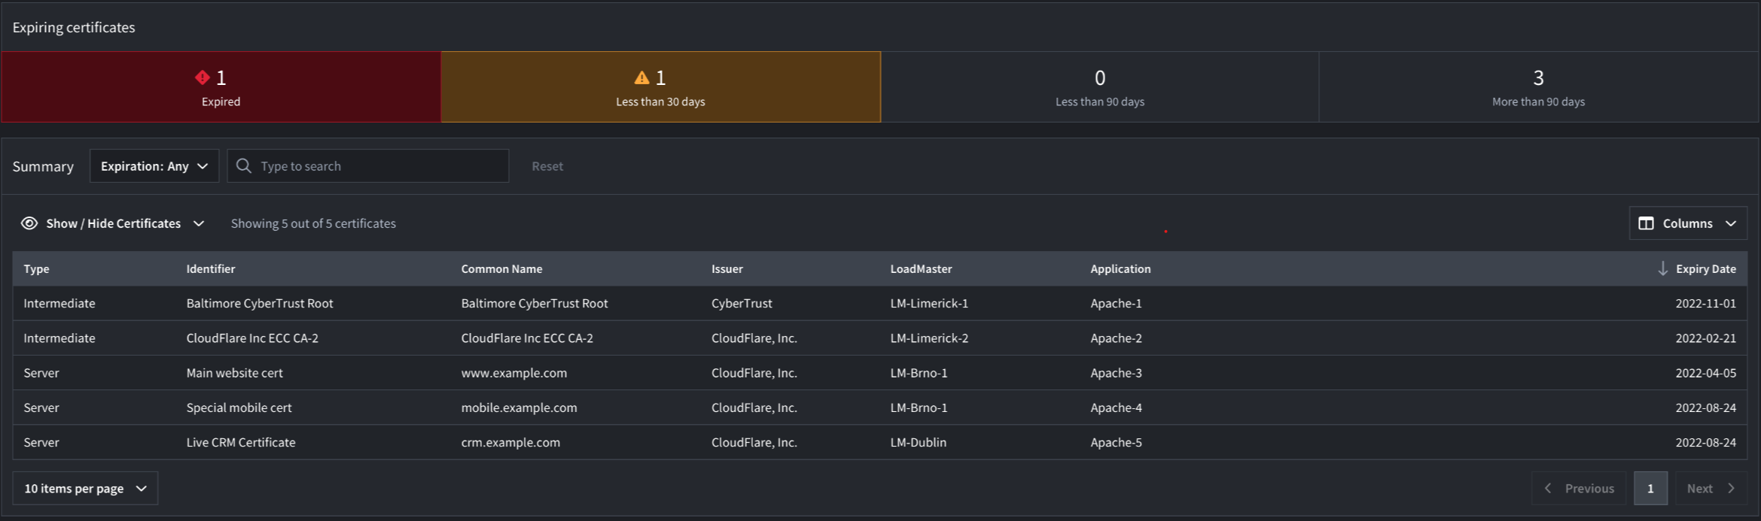Click the Previous page chevron icon
Screen dimensions: 1761x521
tap(1548, 488)
